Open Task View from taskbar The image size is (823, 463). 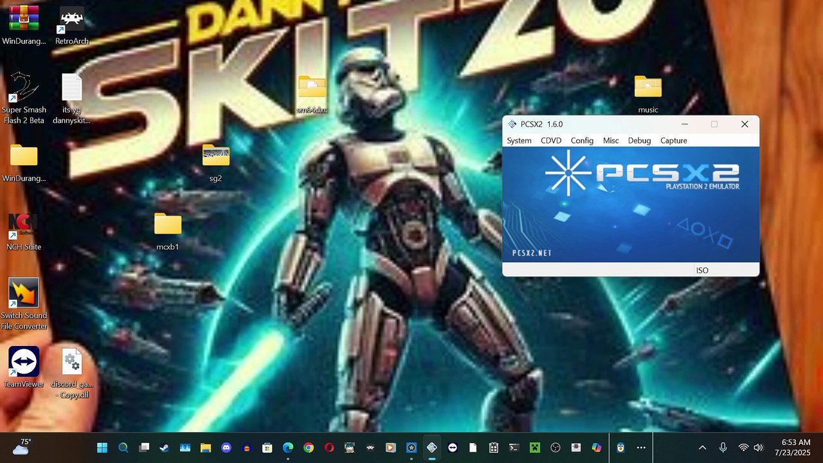(x=144, y=448)
